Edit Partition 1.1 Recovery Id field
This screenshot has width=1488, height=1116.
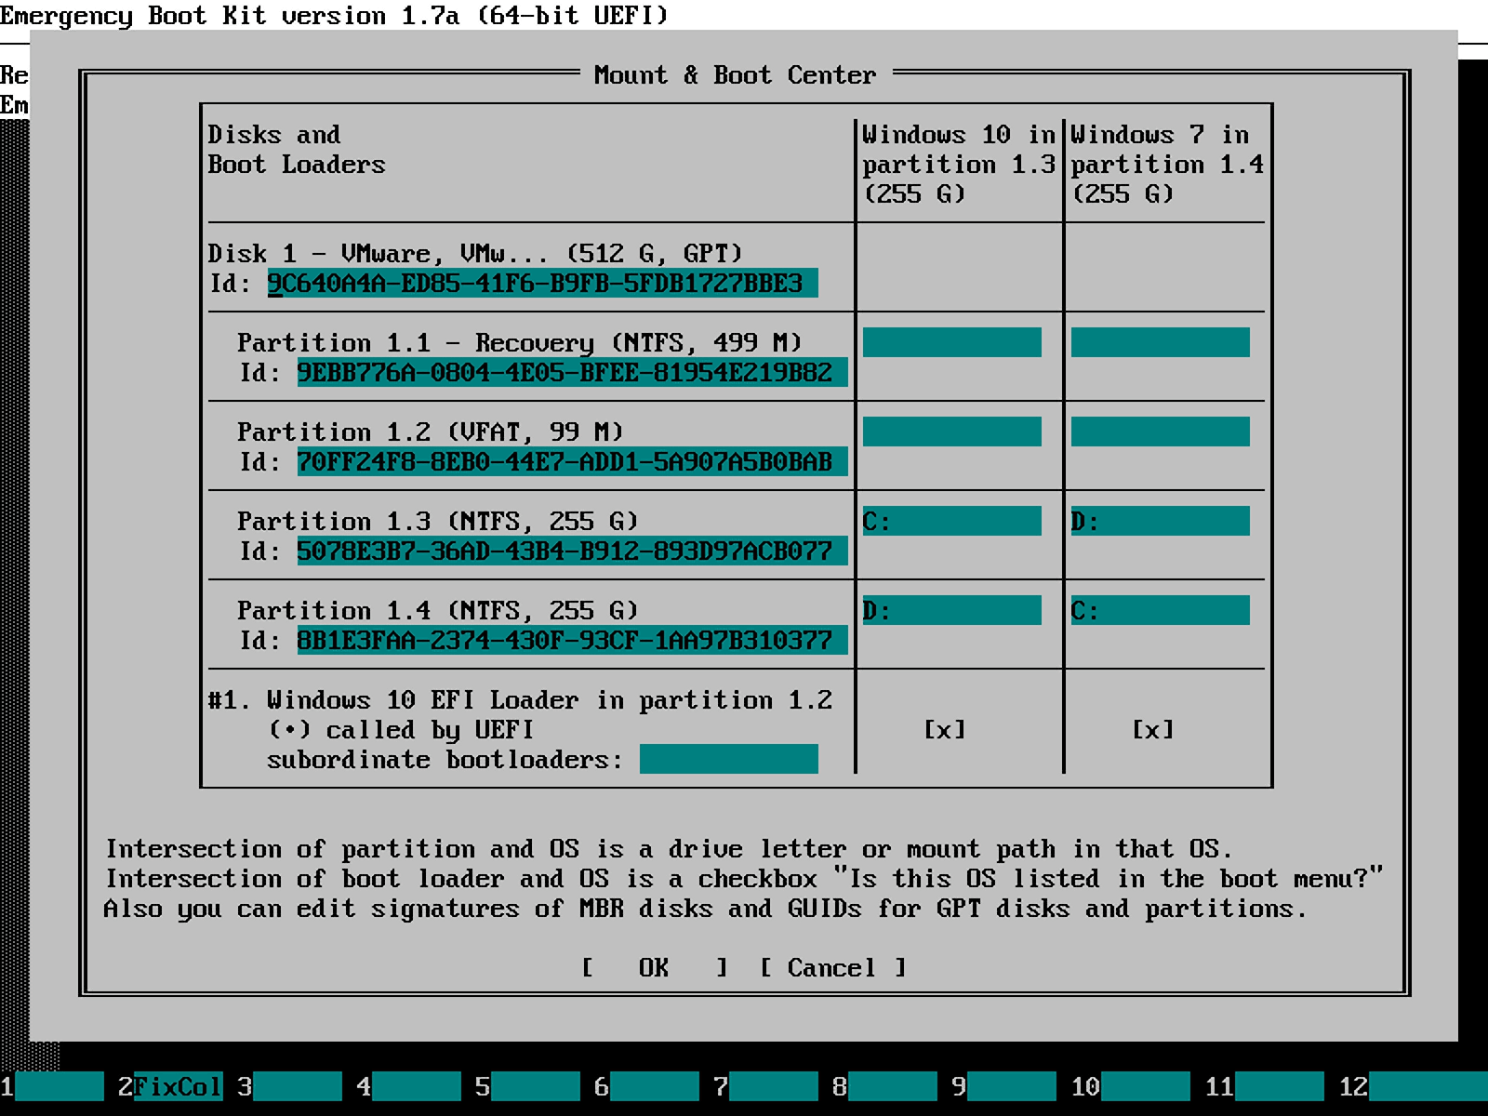tap(572, 373)
